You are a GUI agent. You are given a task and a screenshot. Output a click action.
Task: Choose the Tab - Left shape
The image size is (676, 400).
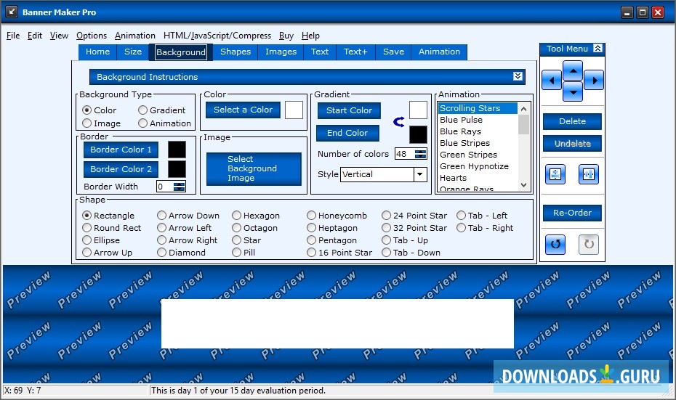(x=482, y=216)
